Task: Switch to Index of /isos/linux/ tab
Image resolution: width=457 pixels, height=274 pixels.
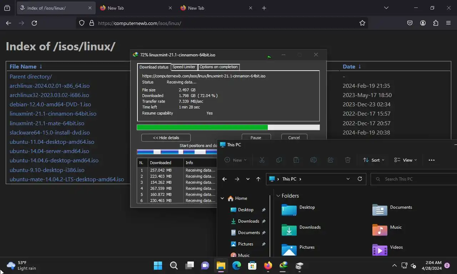Action: [56, 8]
